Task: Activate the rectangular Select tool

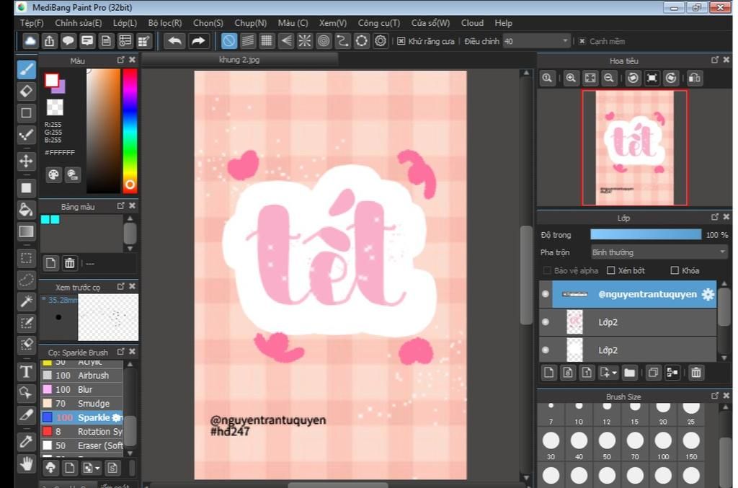Action: (27, 258)
